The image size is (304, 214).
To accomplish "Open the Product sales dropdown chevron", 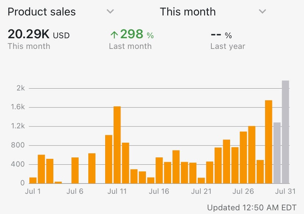I will tap(110, 12).
